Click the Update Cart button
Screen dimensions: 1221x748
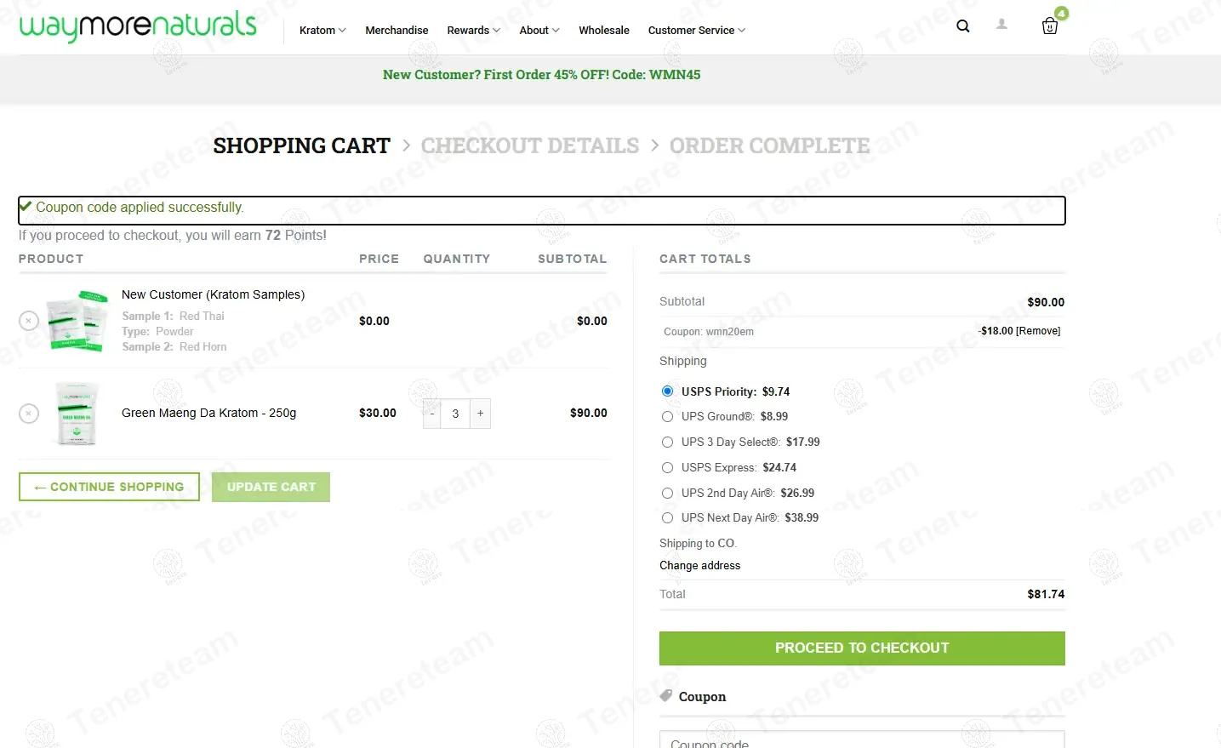[x=271, y=487]
